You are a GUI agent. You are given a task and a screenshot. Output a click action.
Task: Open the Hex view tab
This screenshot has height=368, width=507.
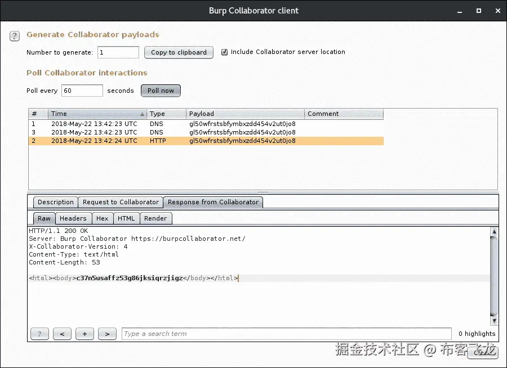[x=102, y=218]
